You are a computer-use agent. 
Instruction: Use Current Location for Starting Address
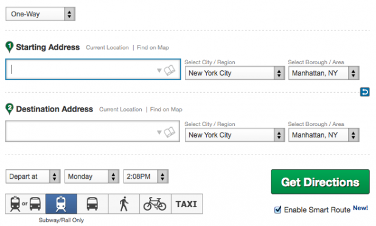click(108, 47)
